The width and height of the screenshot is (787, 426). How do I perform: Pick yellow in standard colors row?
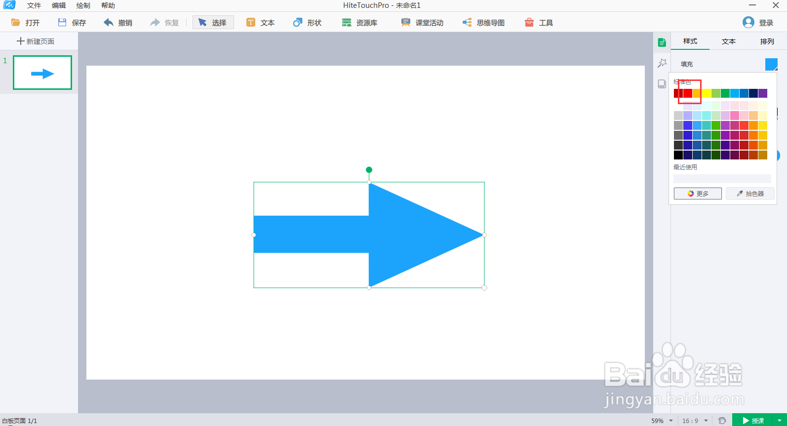coord(707,93)
